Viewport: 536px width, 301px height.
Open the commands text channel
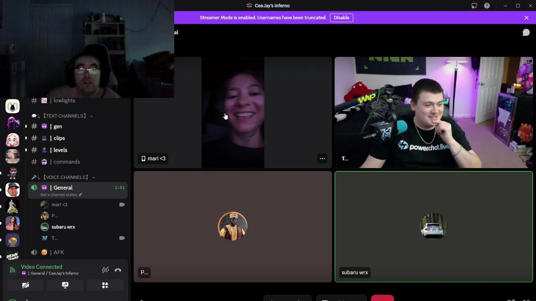(x=77, y=162)
